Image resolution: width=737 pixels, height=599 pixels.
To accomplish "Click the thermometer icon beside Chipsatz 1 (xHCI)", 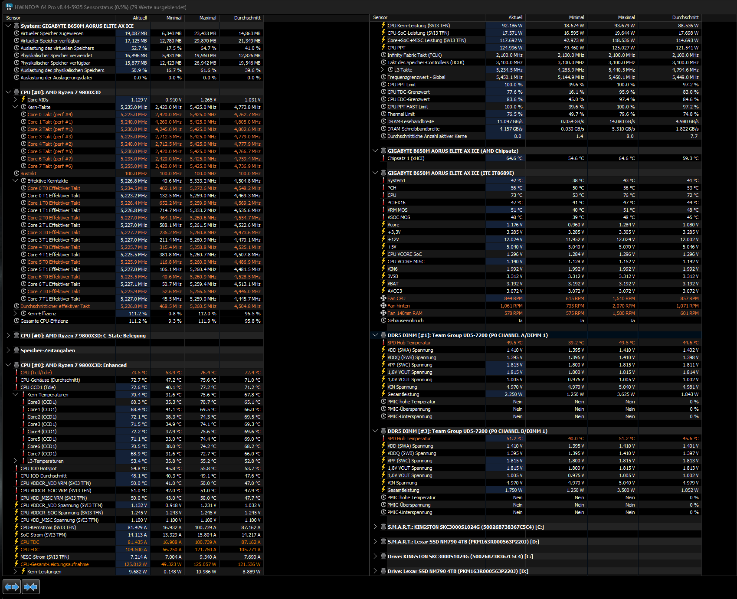I will (383, 158).
